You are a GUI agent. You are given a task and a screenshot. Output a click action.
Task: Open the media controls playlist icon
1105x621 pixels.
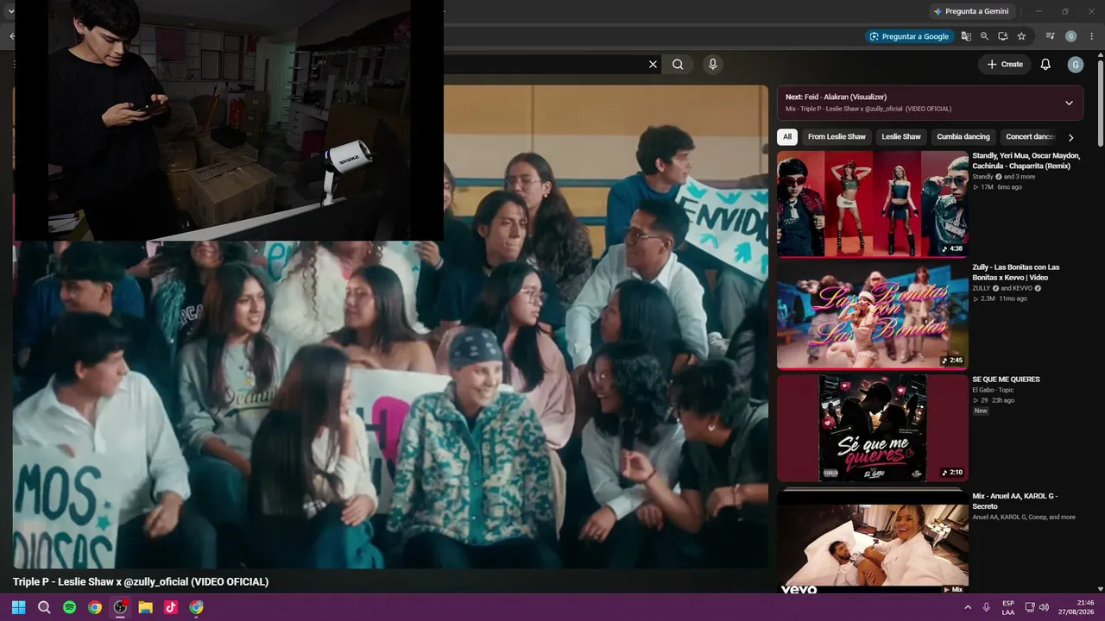coord(1051,36)
